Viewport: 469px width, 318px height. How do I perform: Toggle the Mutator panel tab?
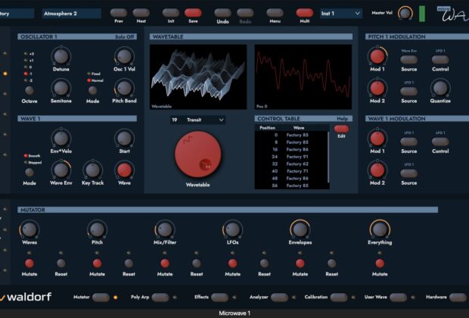coord(101,298)
